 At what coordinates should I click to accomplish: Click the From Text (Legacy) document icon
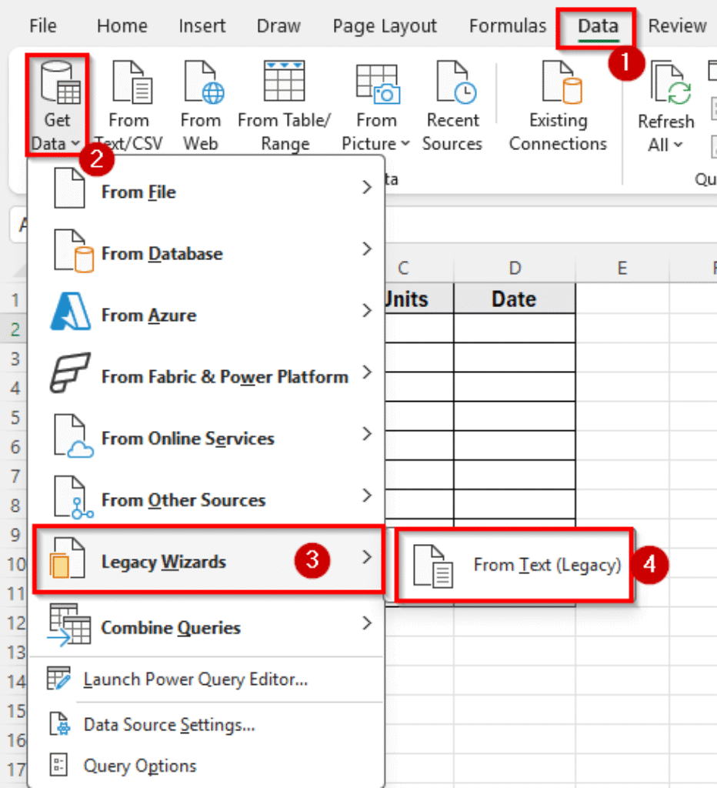coord(432,567)
